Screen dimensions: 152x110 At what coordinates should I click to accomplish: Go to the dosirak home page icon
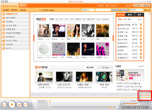coord(30,10)
